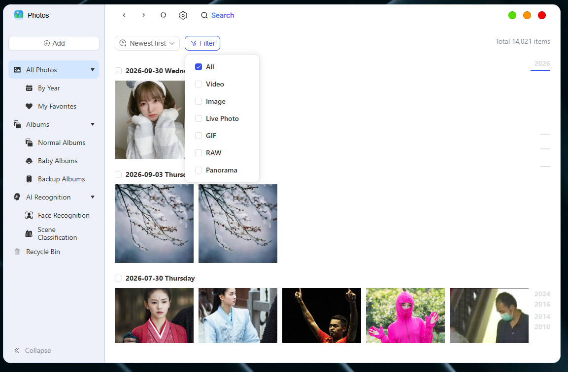Image resolution: width=568 pixels, height=372 pixels.
Task: Open the Recycle Bin sidebar item
Action: 54,252
